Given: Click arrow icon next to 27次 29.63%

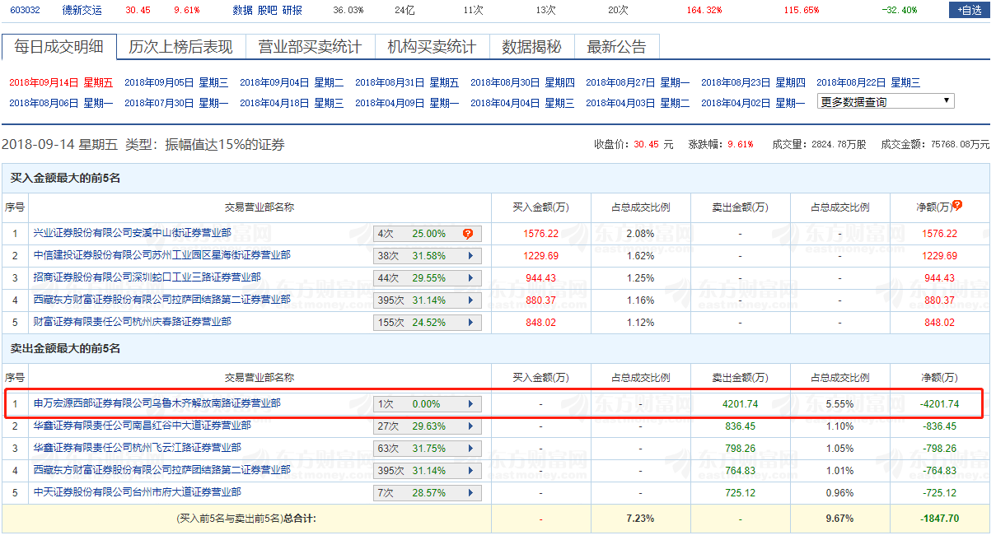Looking at the screenshot, I should [x=470, y=426].
